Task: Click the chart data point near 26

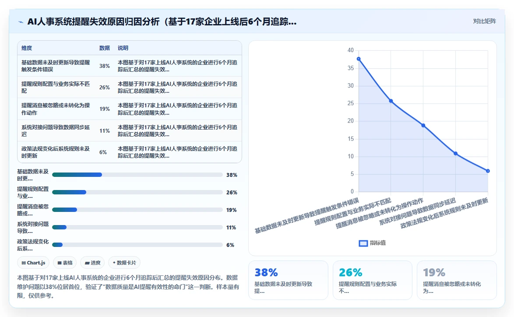Action: coord(391,101)
